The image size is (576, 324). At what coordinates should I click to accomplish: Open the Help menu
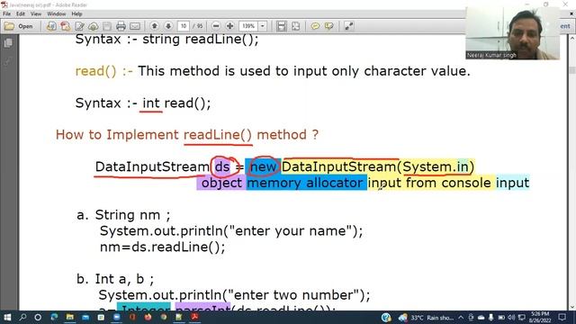pos(76,14)
